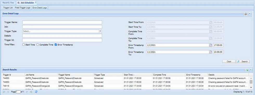
Task: Click the icon beside Error Detail Logs collapse arrow
Action: tap(246, 14)
